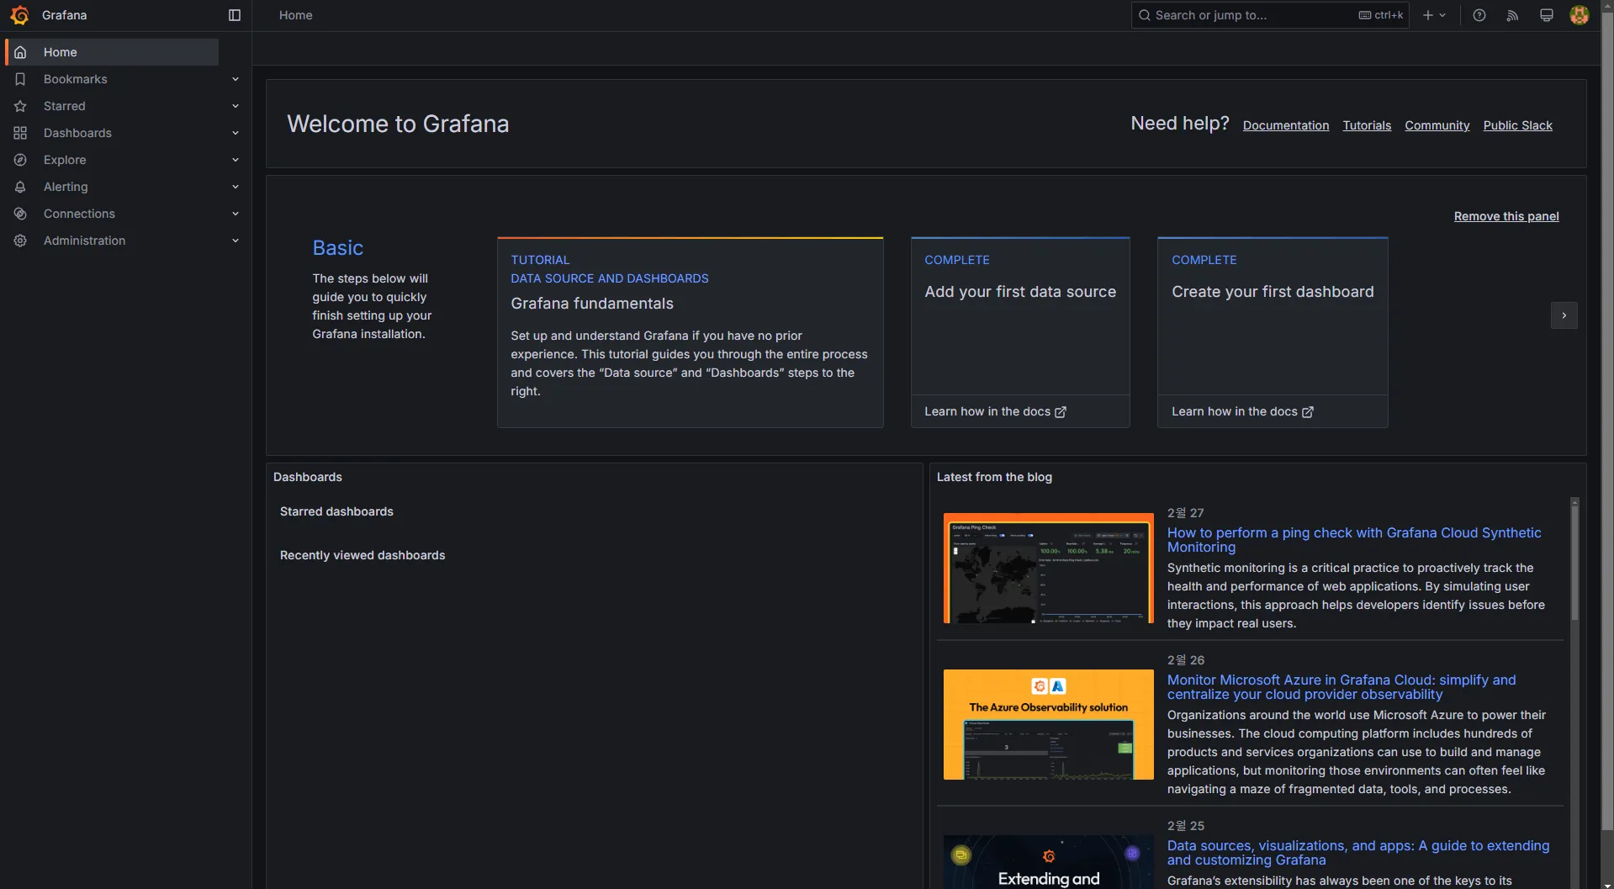This screenshot has height=889, width=1614.
Task: Click the blog panel scrollbar
Action: (x=1574, y=564)
